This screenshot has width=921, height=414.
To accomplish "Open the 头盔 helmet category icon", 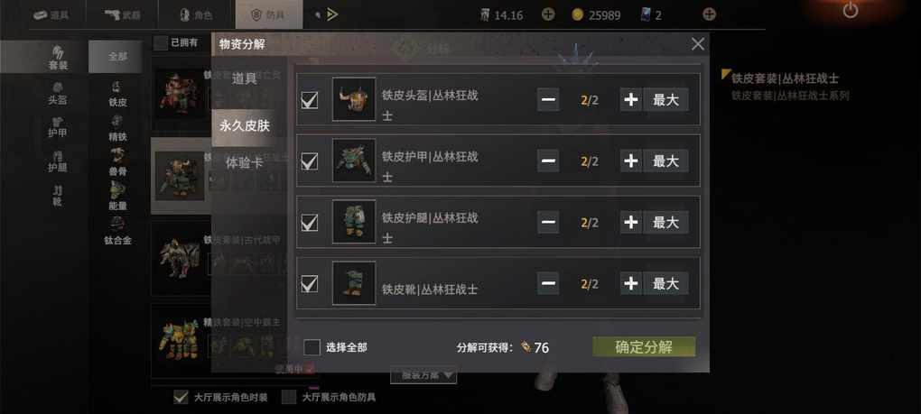I will tap(57, 94).
